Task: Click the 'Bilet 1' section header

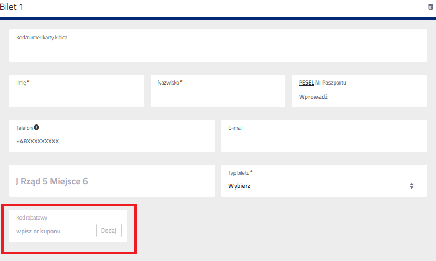Action: click(x=12, y=7)
